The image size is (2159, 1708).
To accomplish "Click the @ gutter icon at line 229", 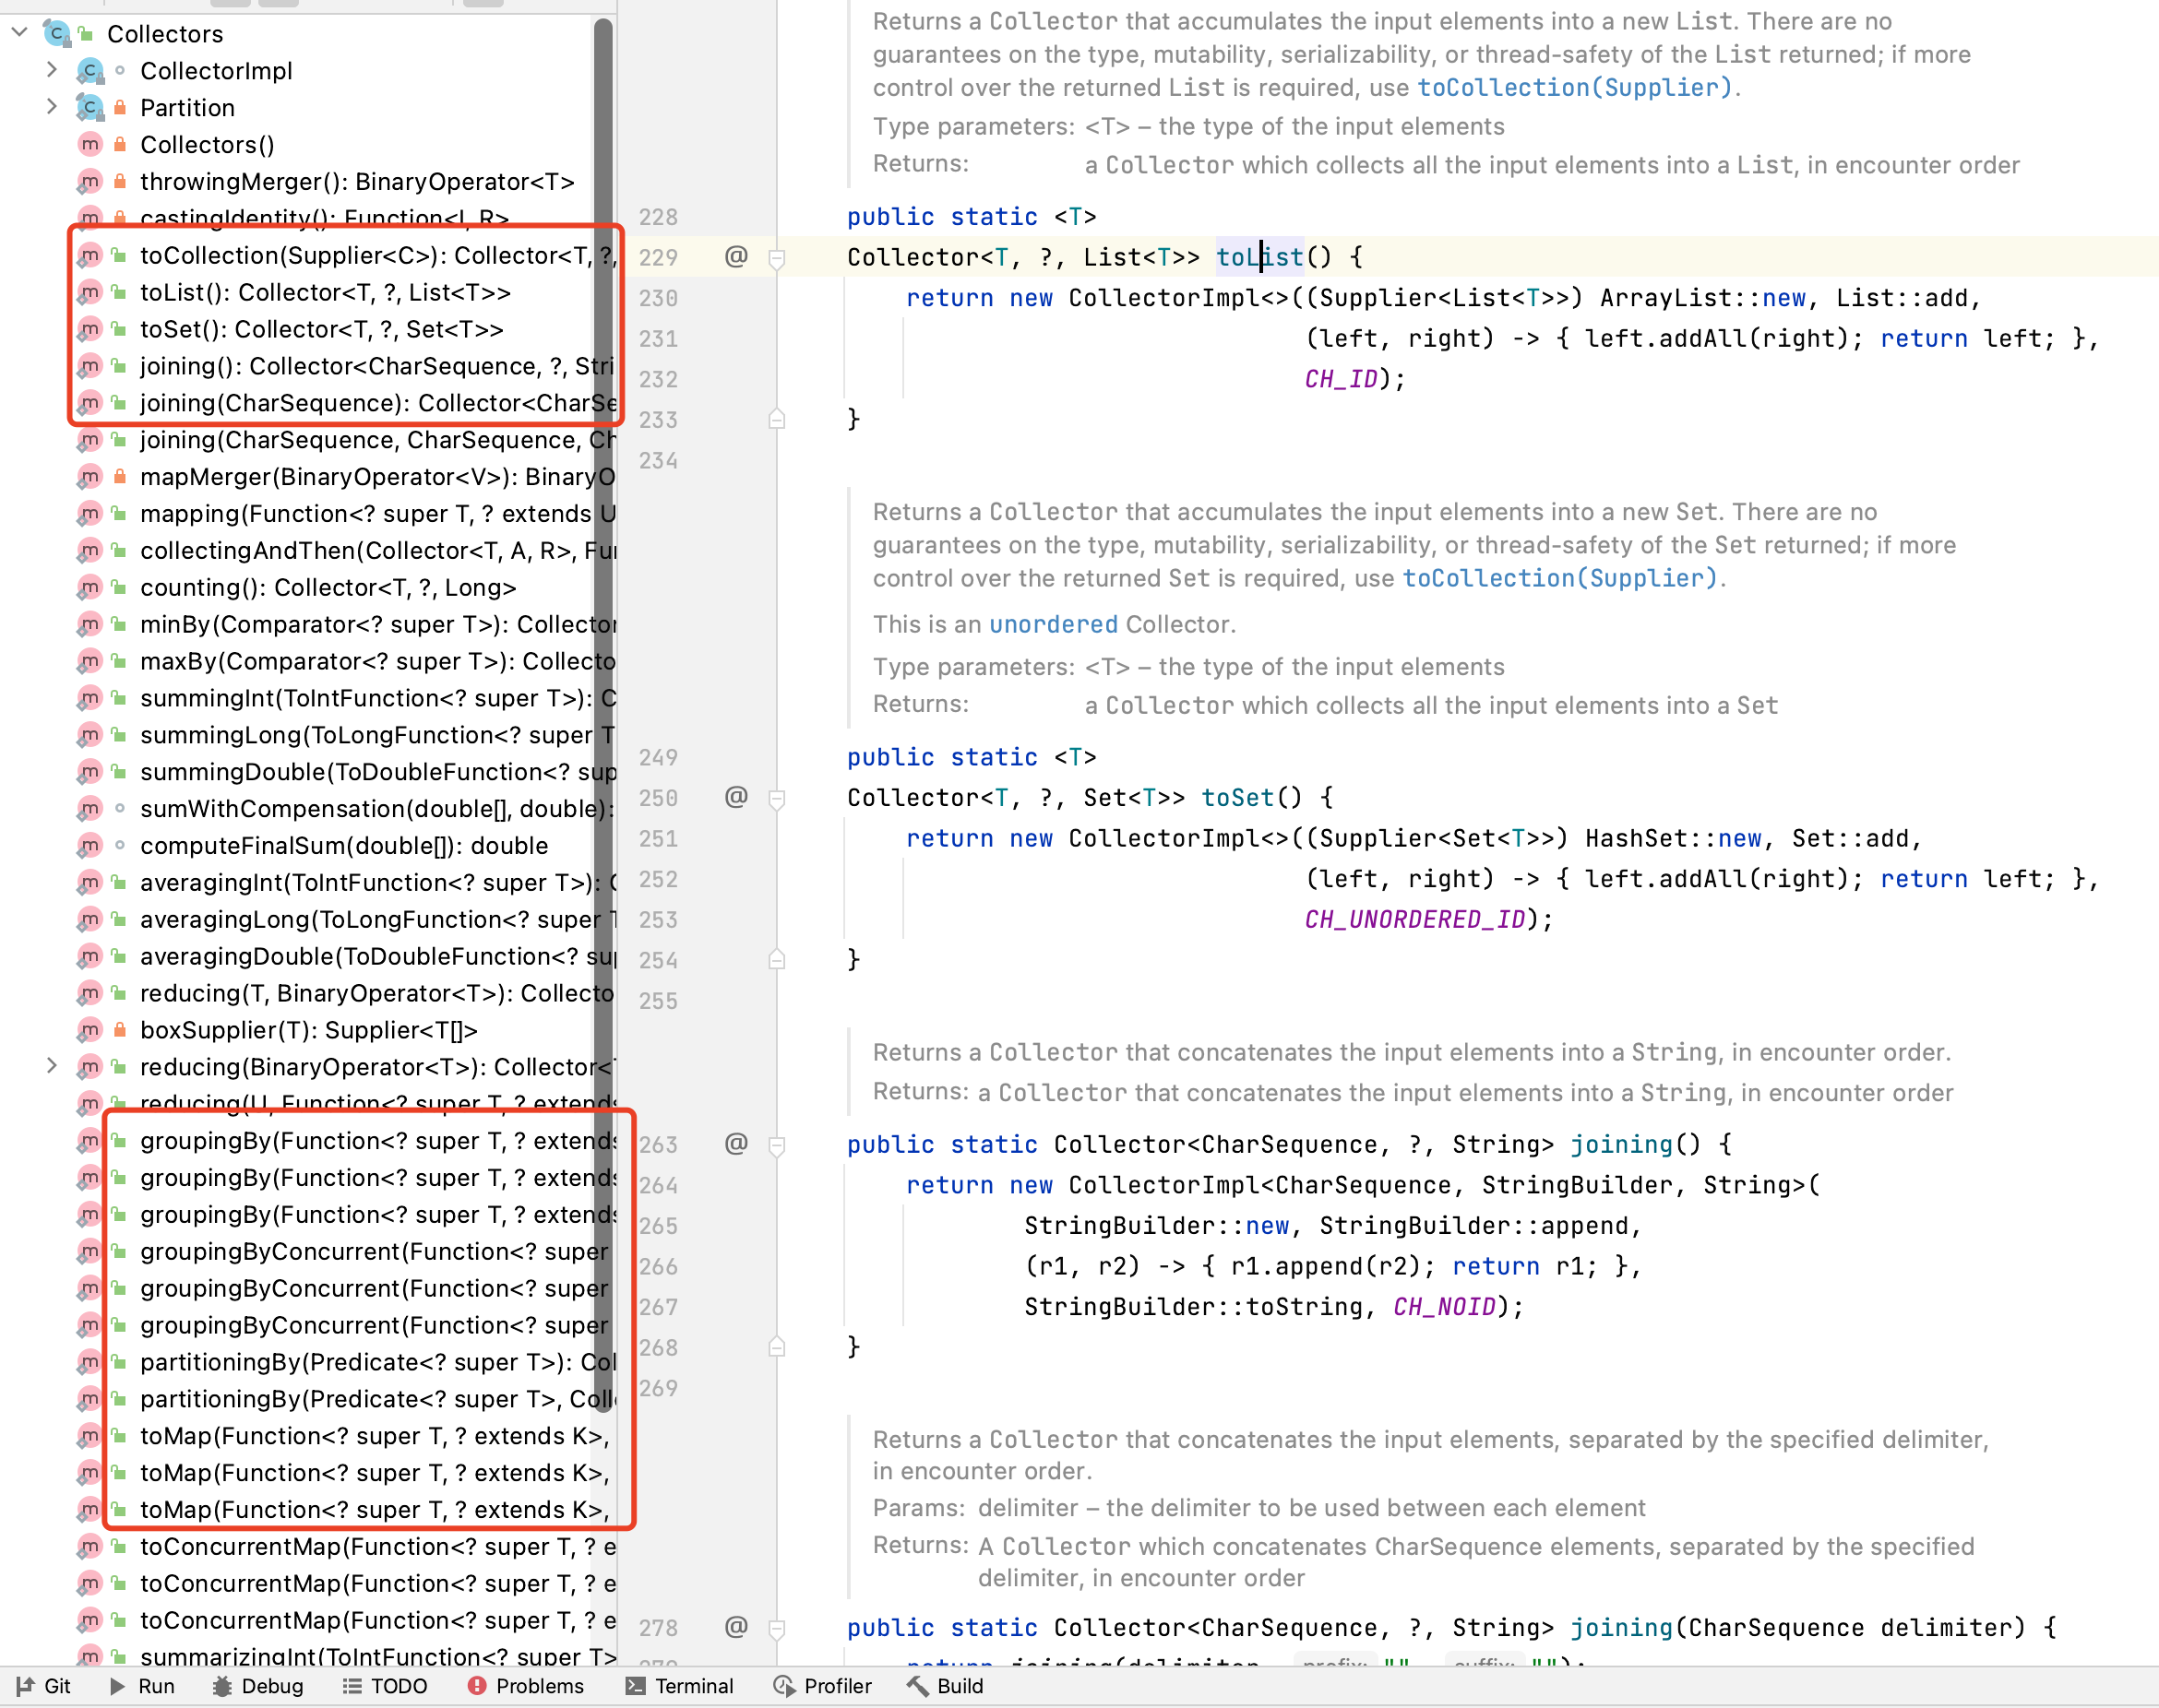I will click(x=735, y=257).
